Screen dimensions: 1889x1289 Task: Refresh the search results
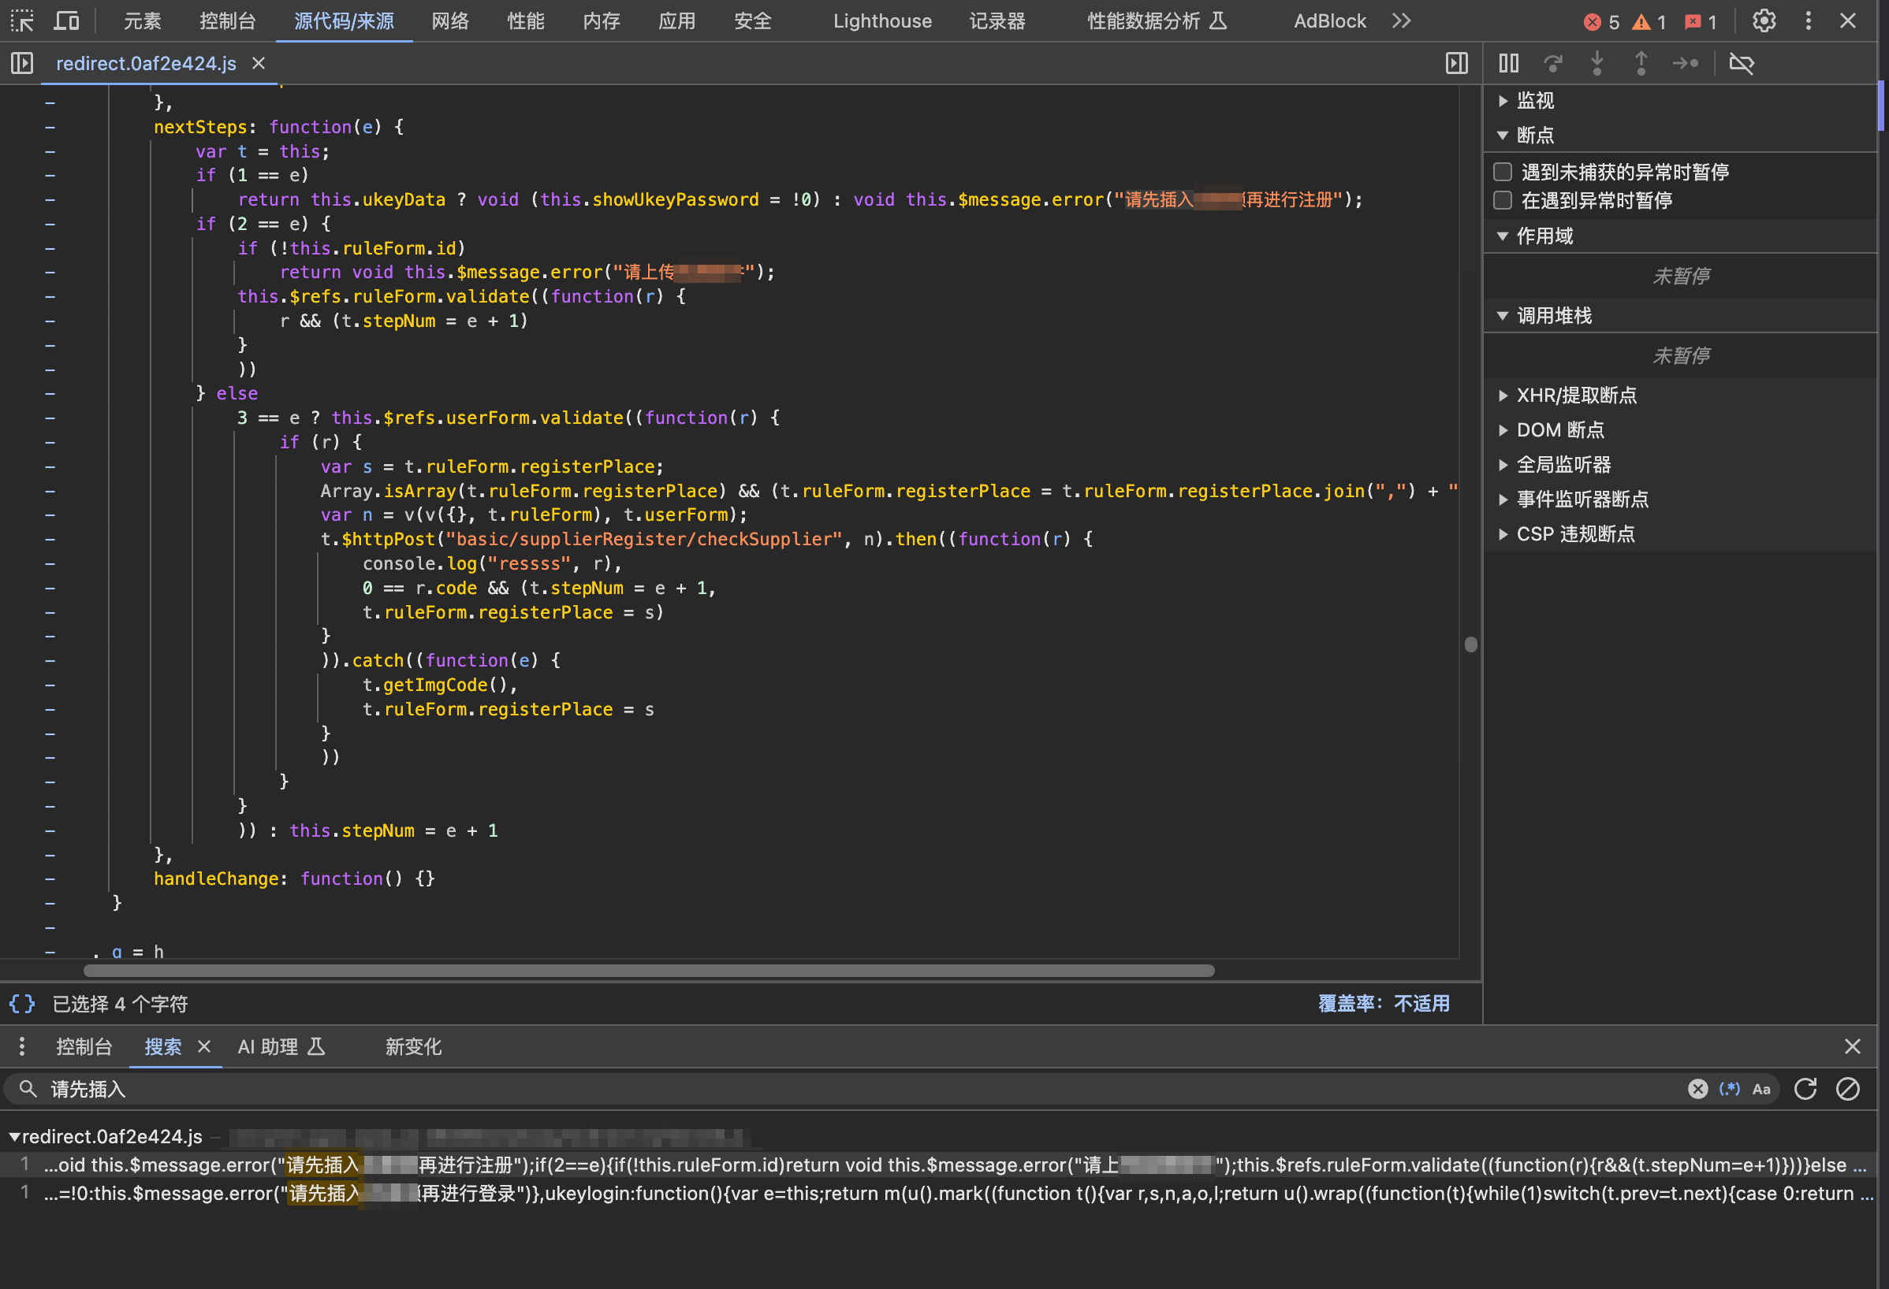click(x=1805, y=1089)
